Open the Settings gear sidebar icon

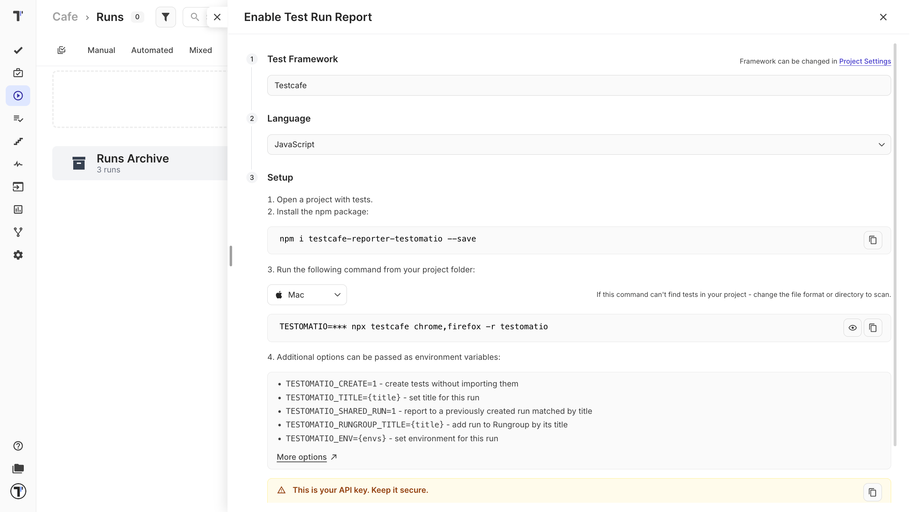tap(18, 255)
